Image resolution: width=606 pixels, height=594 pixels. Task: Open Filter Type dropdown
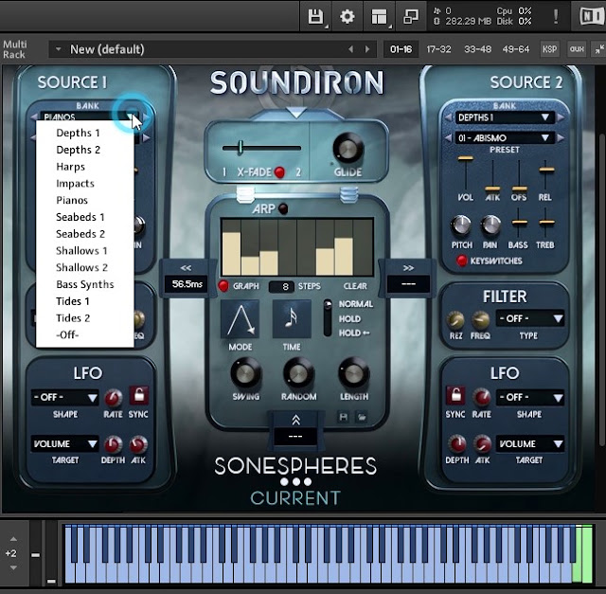pyautogui.click(x=529, y=318)
